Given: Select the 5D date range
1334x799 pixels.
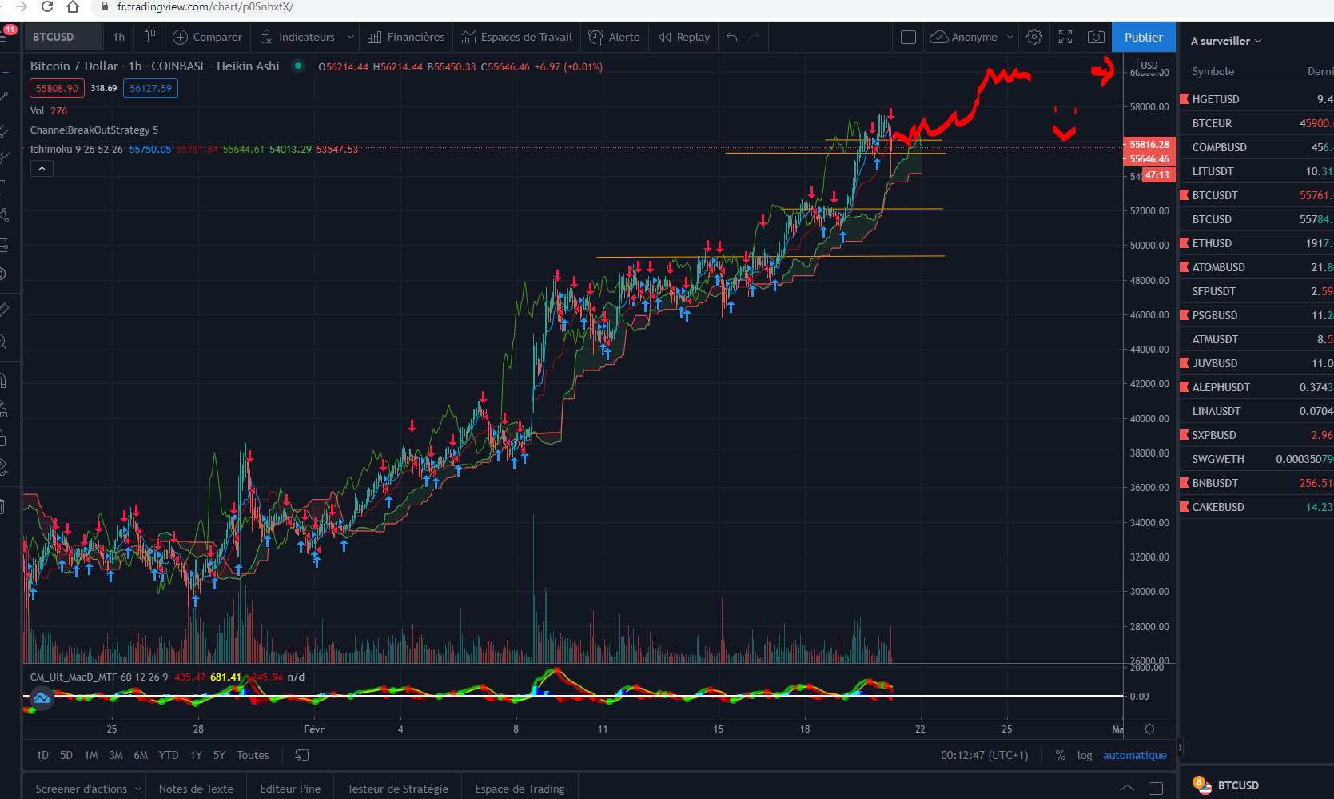Looking at the screenshot, I should (66, 755).
